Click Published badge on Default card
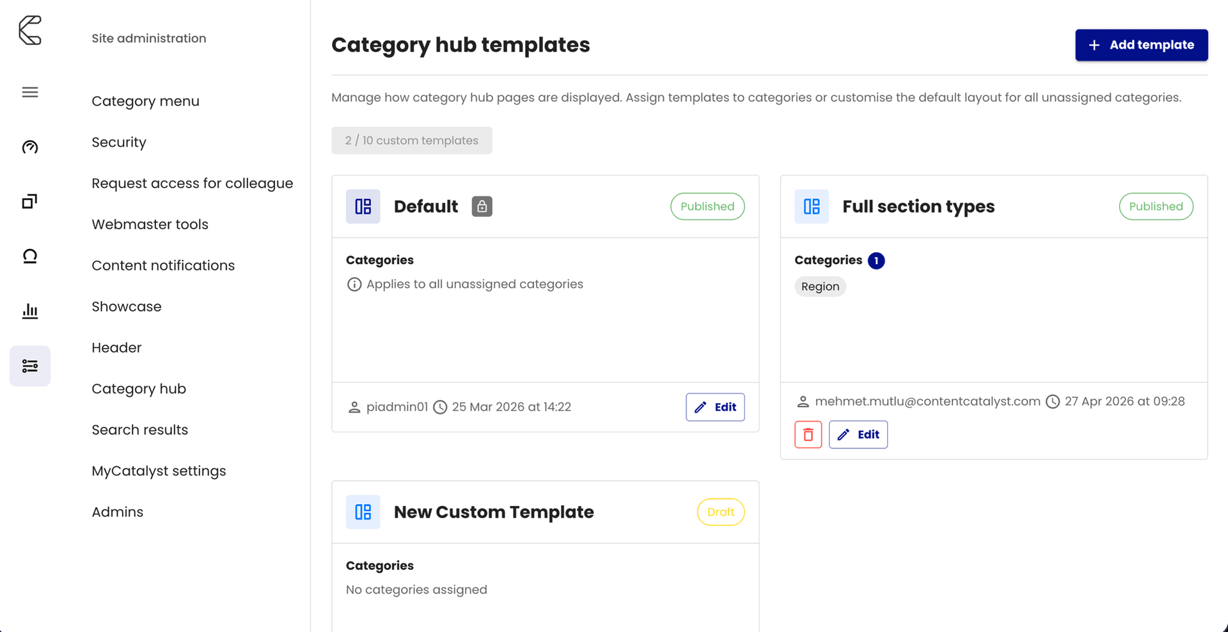 point(707,207)
